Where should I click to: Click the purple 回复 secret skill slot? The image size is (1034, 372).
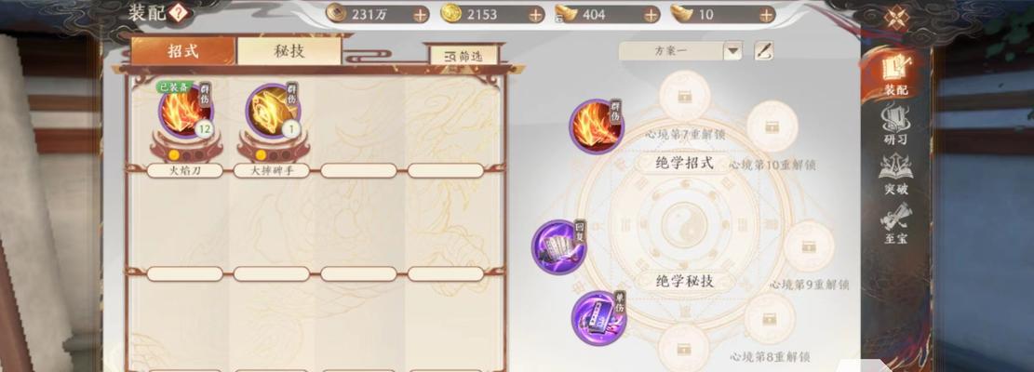pyautogui.click(x=558, y=247)
